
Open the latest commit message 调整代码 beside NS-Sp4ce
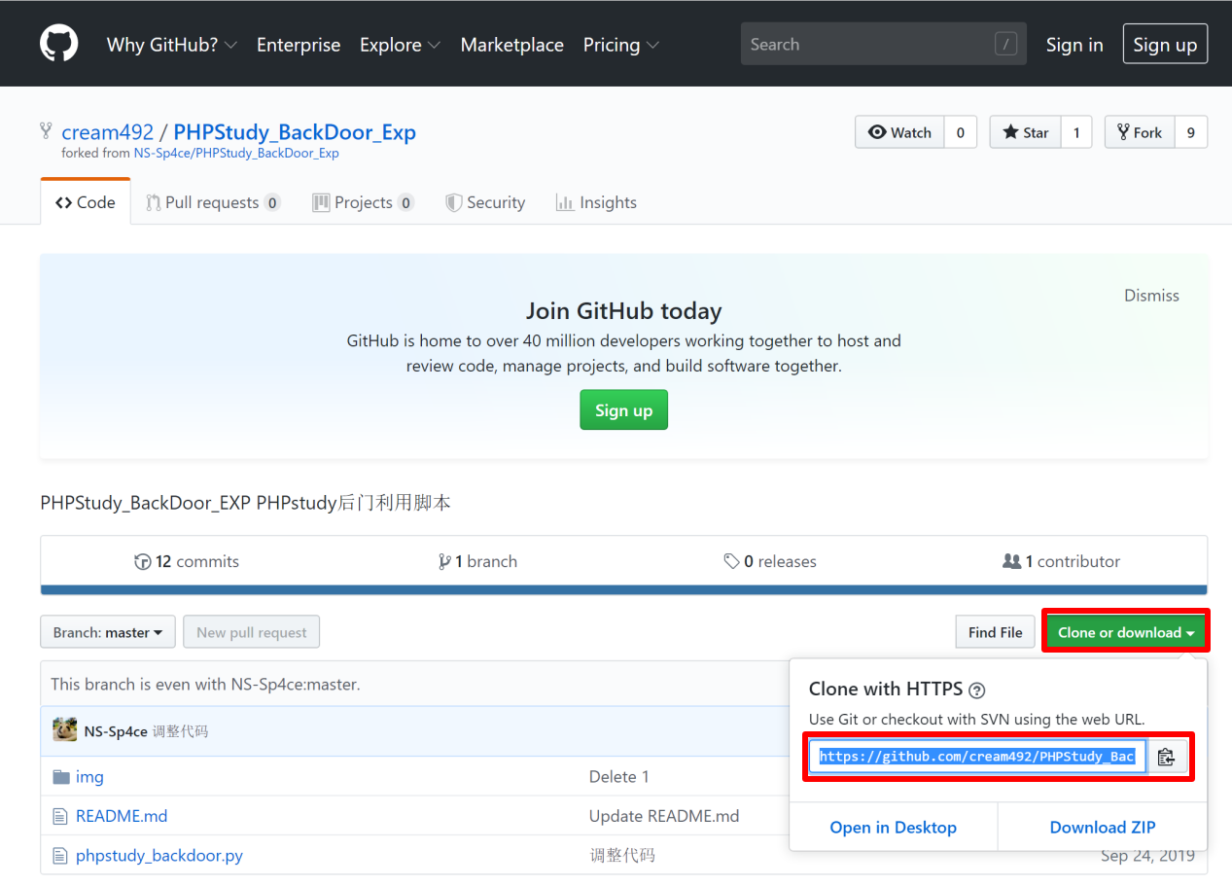[180, 731]
